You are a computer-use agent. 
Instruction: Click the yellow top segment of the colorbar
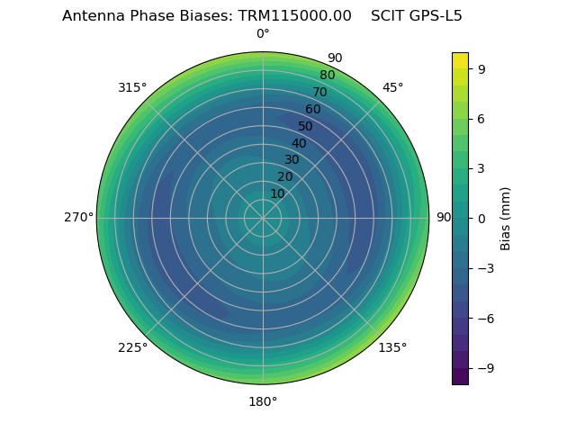coord(460,61)
